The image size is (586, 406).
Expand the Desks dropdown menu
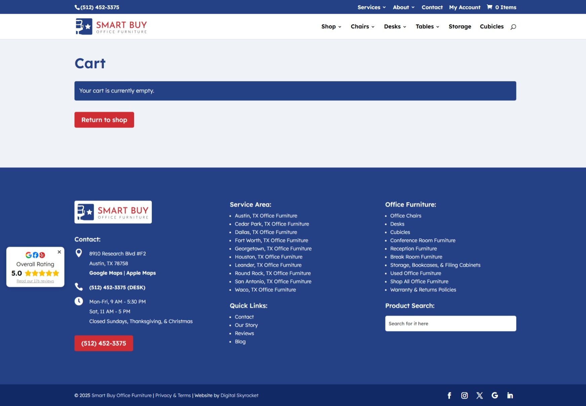coord(395,27)
